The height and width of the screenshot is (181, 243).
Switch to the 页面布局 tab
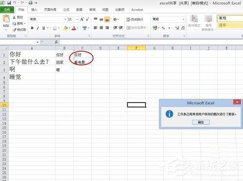[50, 10]
